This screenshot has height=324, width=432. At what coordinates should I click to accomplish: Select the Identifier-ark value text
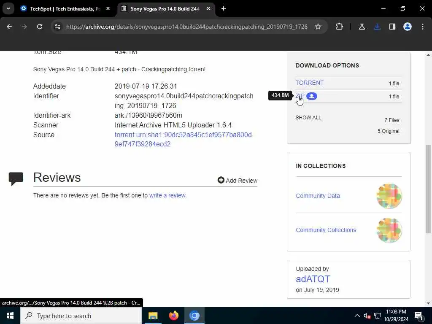[148, 116]
